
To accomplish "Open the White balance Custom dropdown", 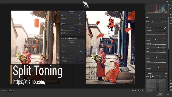I will click(158, 28).
